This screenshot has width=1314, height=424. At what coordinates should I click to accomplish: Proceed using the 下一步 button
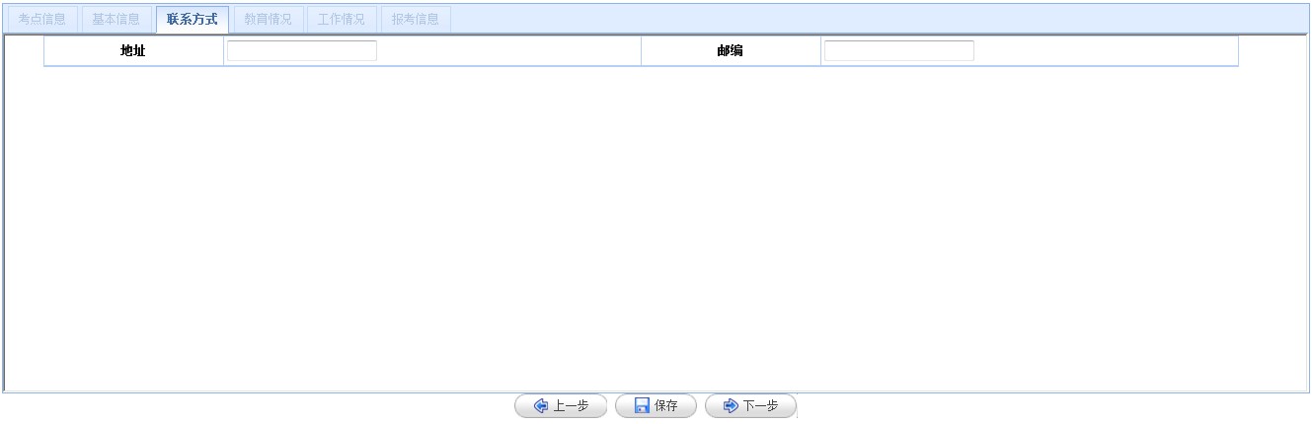pos(750,406)
